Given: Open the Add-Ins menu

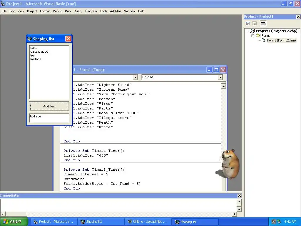Looking at the screenshot, I should pos(116,11).
